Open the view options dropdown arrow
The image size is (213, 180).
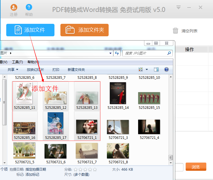pyautogui.click(x=147, y=69)
